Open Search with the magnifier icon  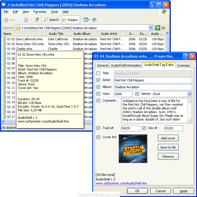click(46, 20)
